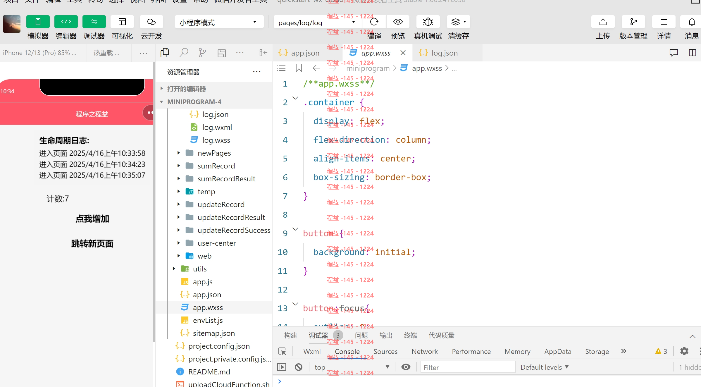Open version management (版本管理)

tap(633, 22)
